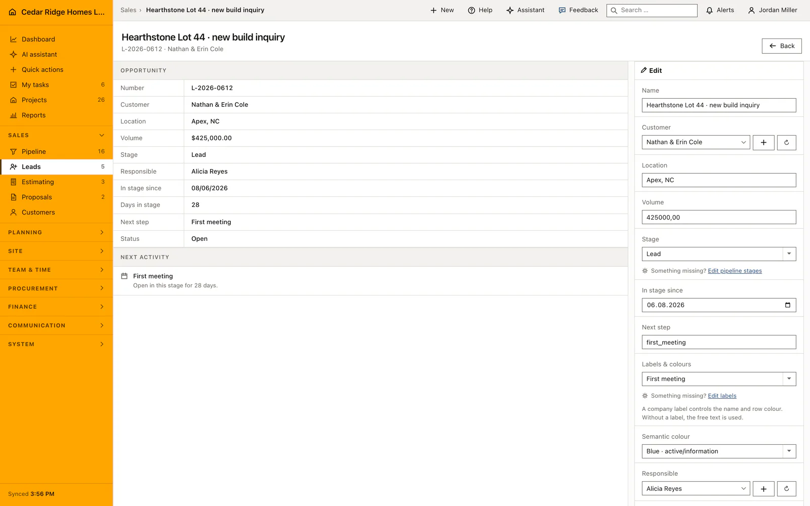Expand the PLANNING section
This screenshot has height=506, width=810.
click(56, 232)
